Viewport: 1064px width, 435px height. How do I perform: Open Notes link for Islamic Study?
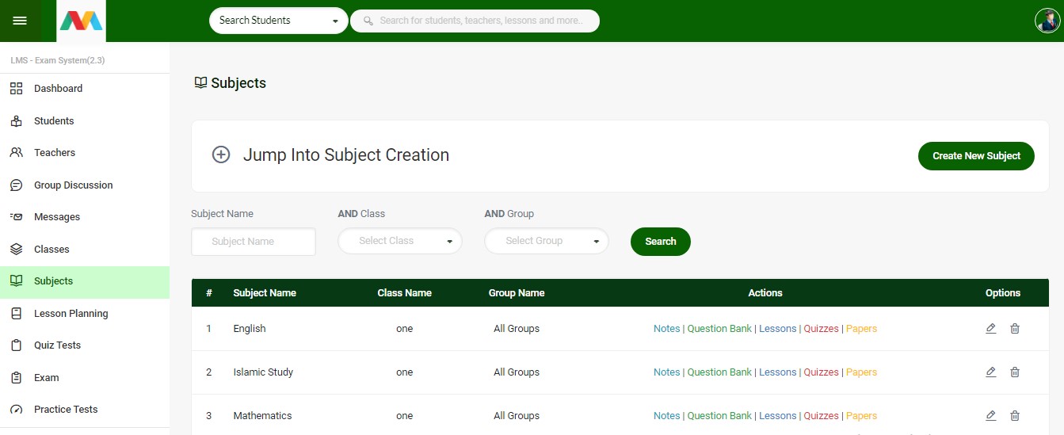click(x=667, y=372)
